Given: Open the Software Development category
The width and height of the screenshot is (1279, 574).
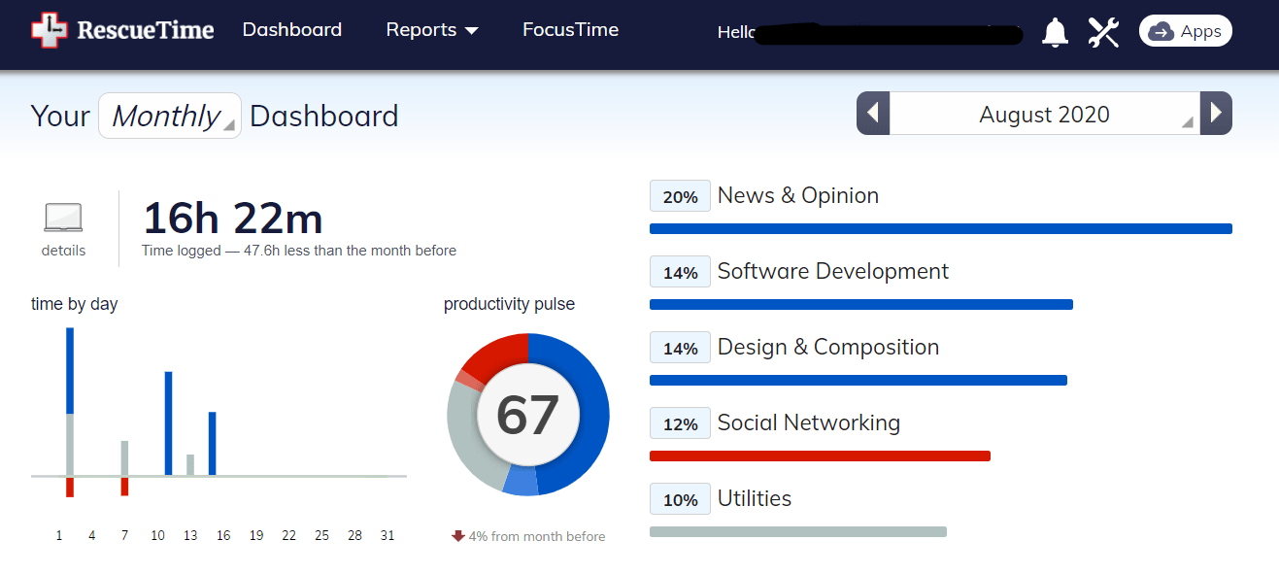Looking at the screenshot, I should 833,271.
